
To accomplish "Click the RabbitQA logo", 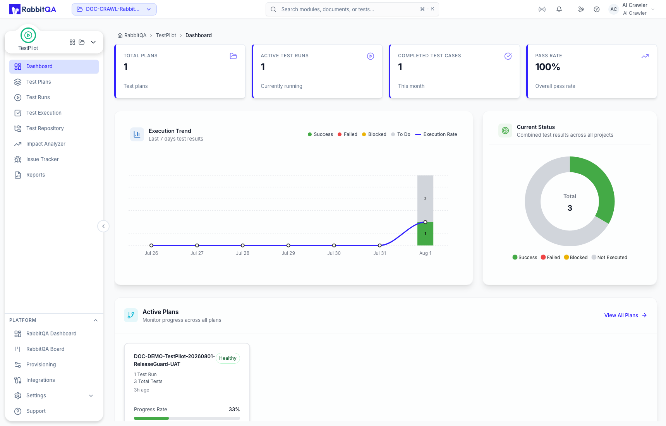I will coord(33,9).
